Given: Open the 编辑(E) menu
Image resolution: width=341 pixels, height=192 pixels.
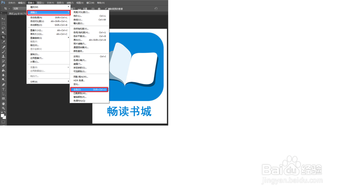Looking at the screenshot, I should pos(21,3).
